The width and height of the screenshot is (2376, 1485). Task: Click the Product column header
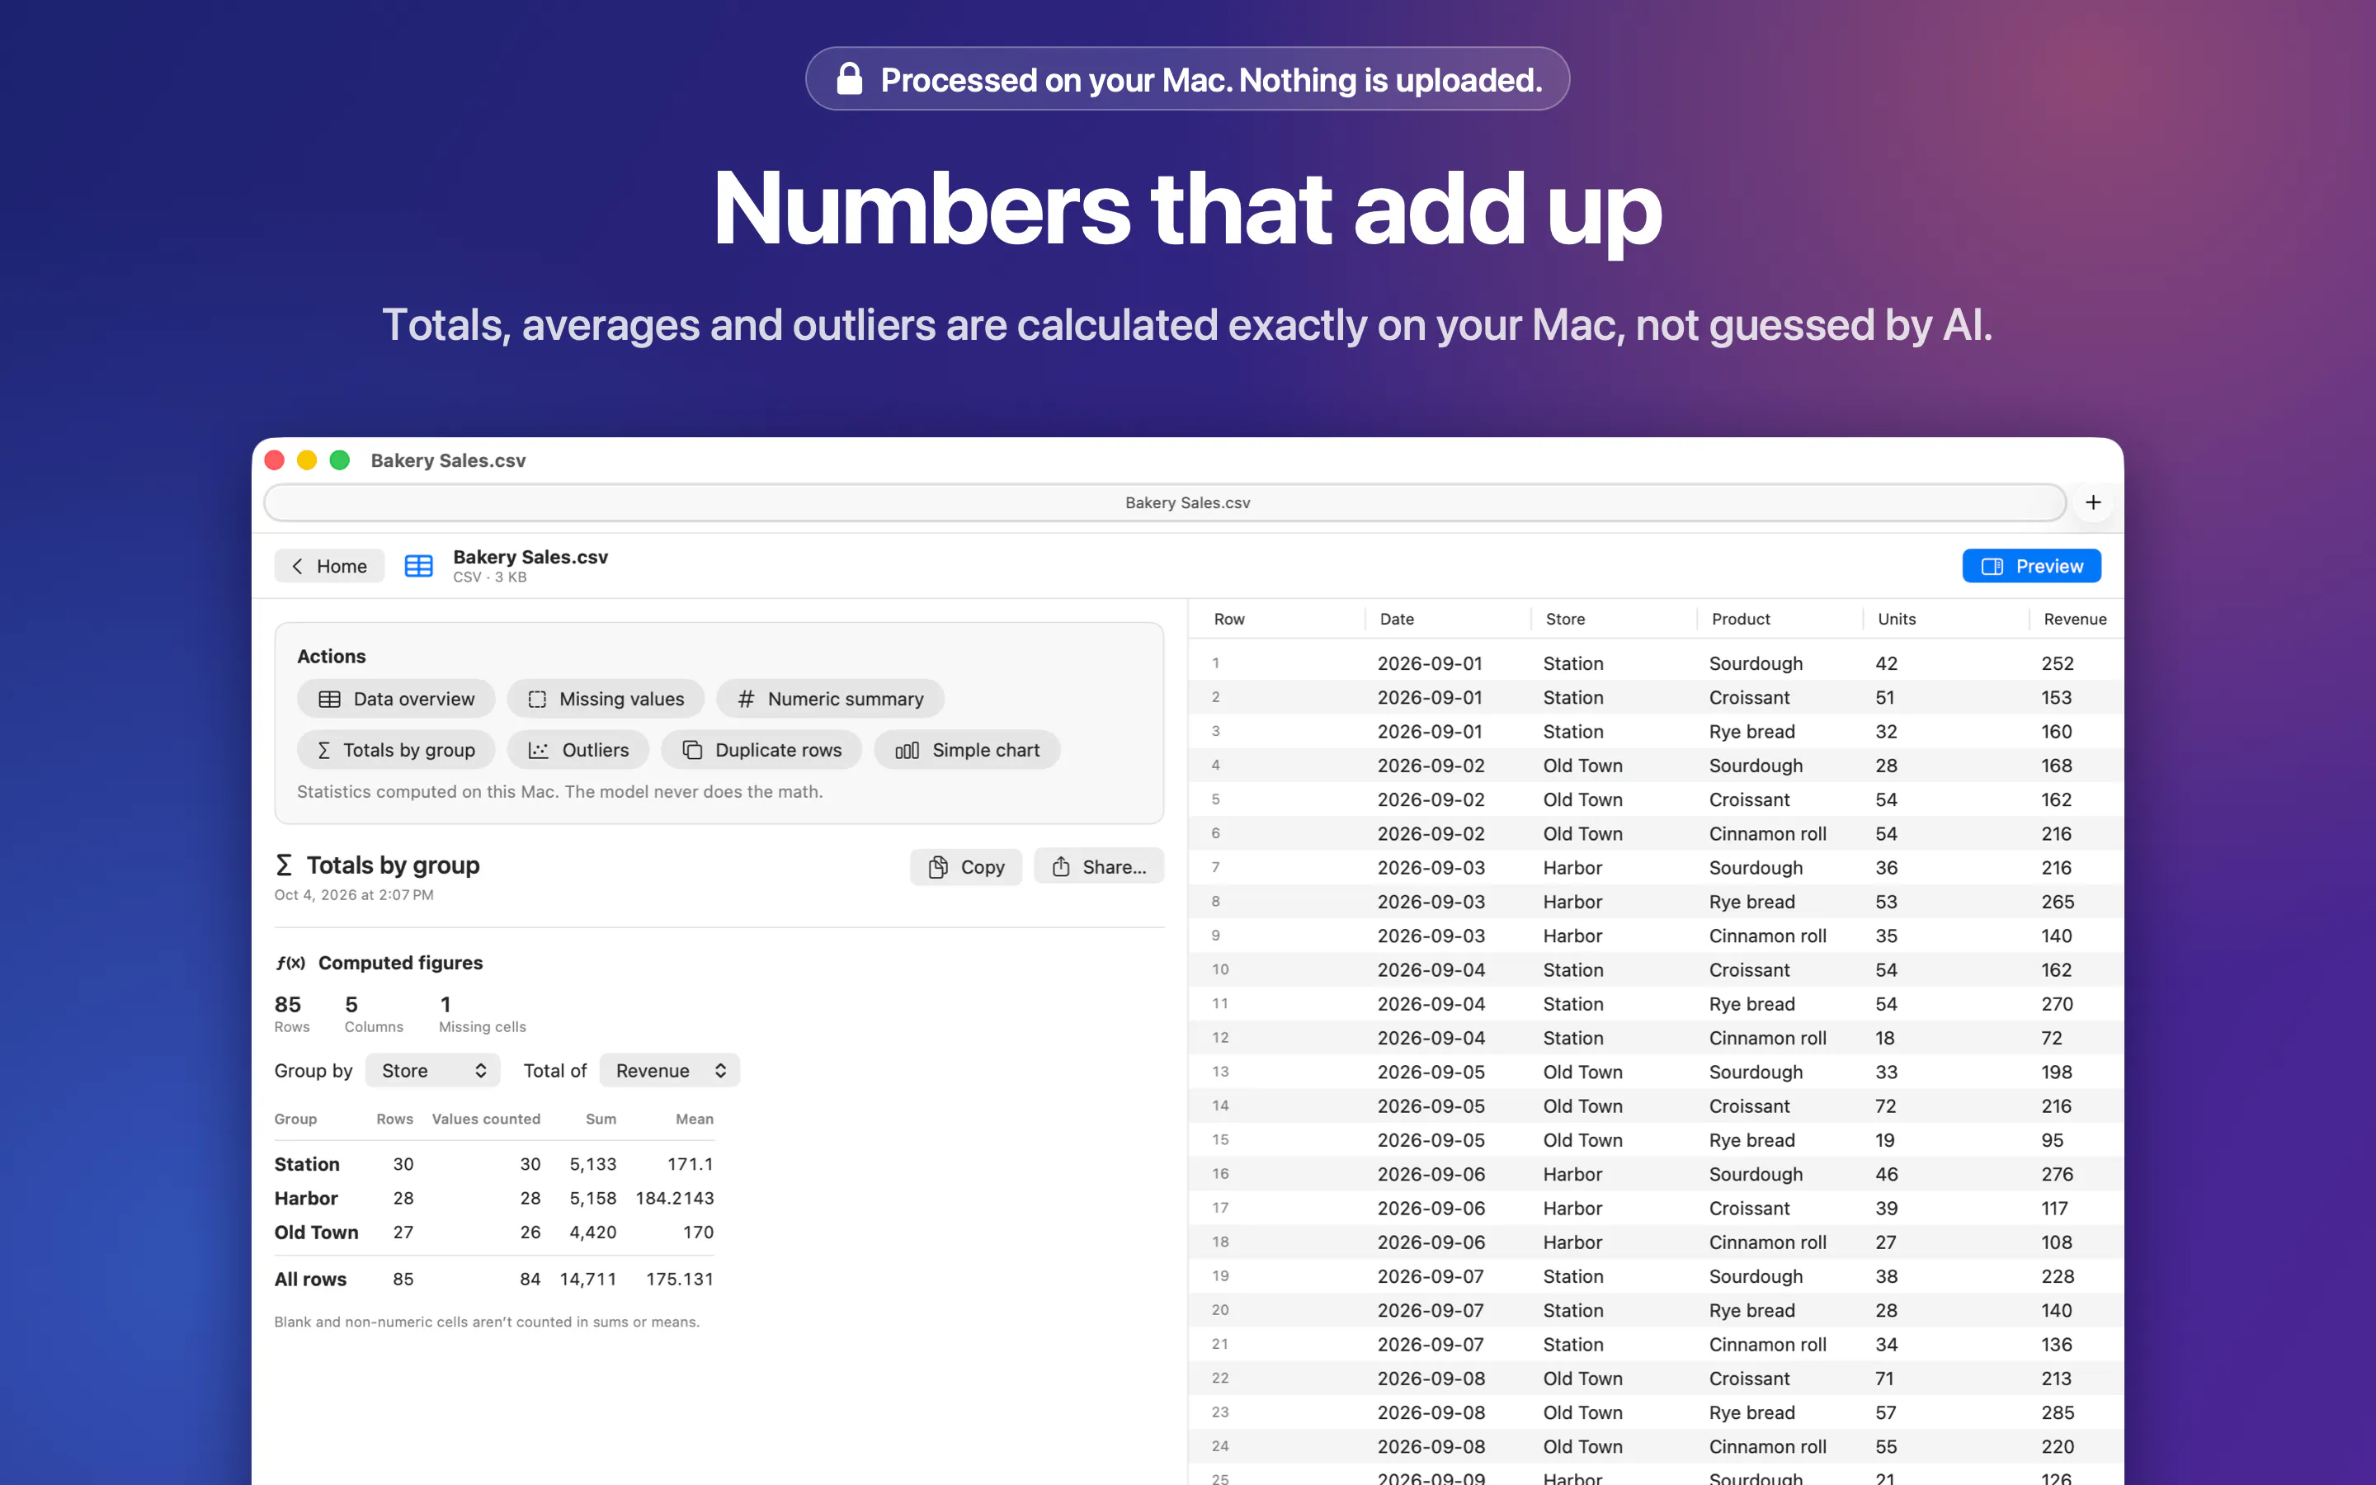tap(1740, 619)
